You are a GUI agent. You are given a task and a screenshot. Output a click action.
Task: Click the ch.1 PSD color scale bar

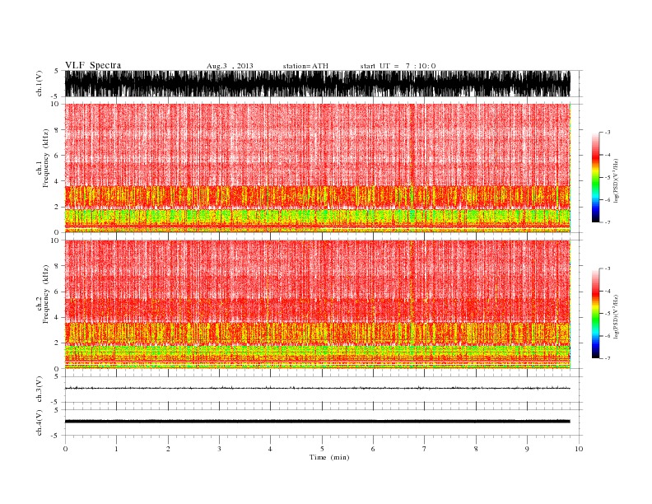[x=595, y=177]
